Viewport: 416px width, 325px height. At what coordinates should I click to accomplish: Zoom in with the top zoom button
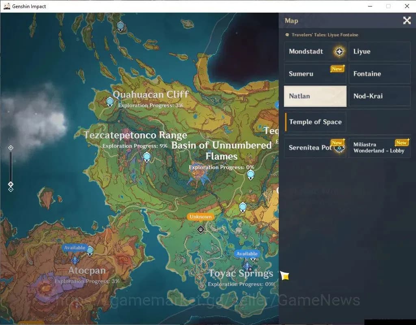pyautogui.click(x=11, y=148)
